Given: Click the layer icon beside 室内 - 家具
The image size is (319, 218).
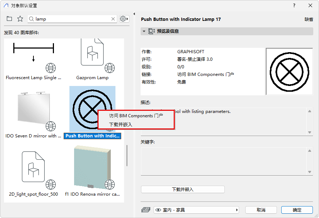Looking at the screenshot, I should (x=146, y=210).
